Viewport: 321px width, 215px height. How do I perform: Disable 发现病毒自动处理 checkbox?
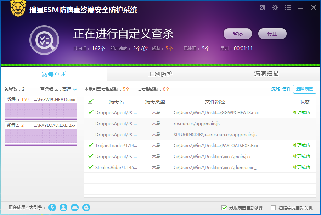point(224,208)
